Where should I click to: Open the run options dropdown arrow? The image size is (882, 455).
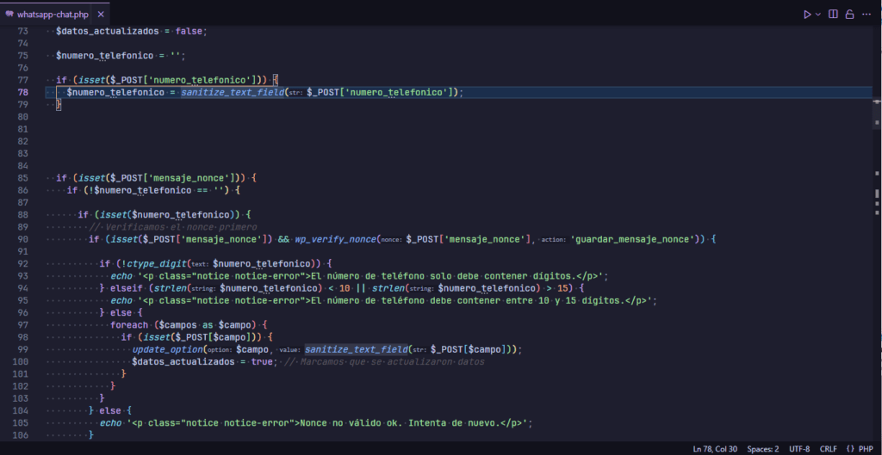click(x=818, y=14)
